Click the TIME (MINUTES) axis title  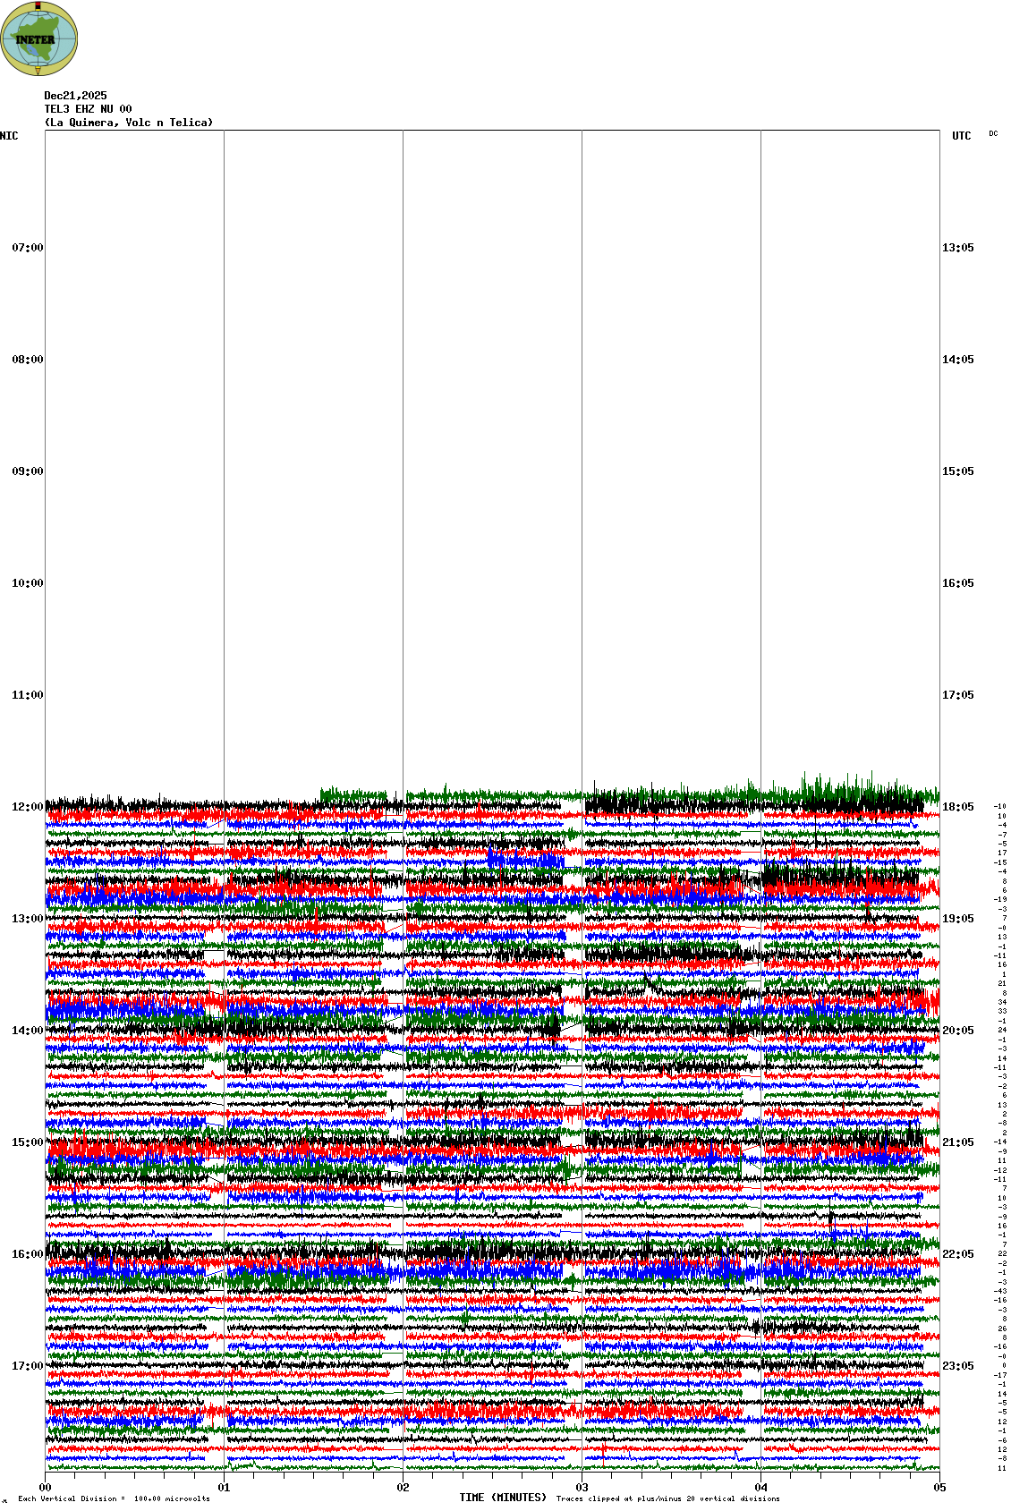503,1498
